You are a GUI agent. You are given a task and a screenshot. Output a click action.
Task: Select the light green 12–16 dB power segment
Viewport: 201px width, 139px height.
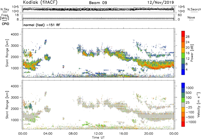pos(183,56)
